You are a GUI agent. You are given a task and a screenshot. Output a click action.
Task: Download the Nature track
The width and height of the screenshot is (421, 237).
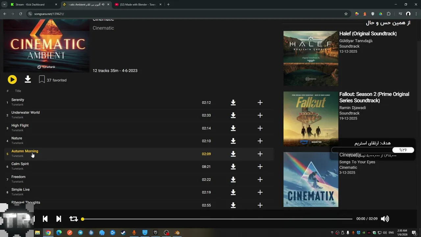[x=233, y=141]
